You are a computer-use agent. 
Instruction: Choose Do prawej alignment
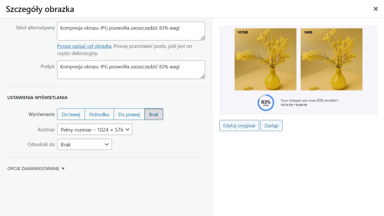tap(129, 114)
